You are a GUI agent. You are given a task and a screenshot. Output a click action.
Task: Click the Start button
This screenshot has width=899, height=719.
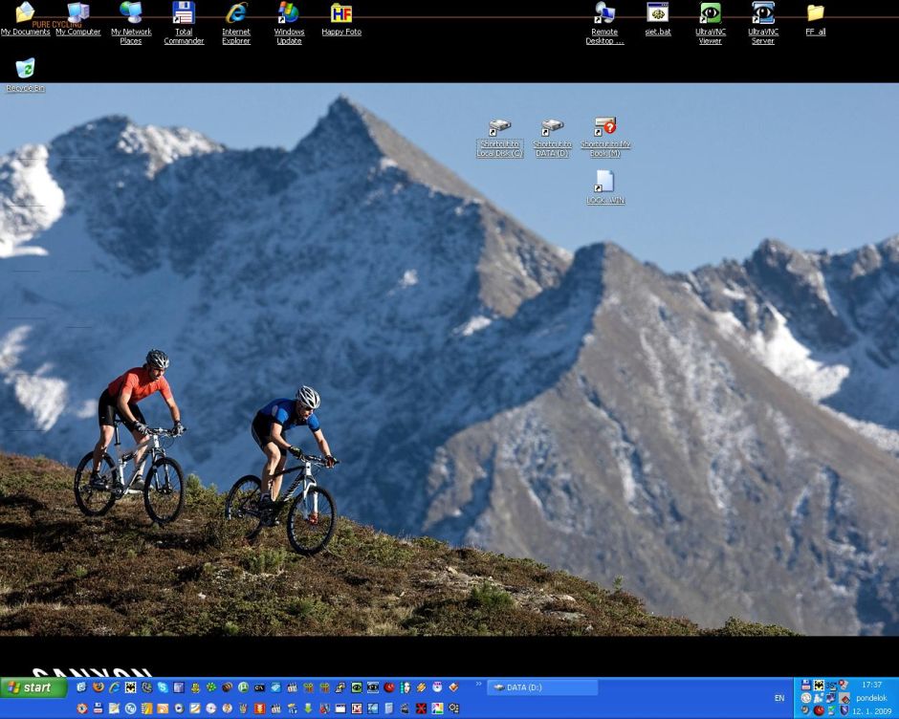point(33,687)
